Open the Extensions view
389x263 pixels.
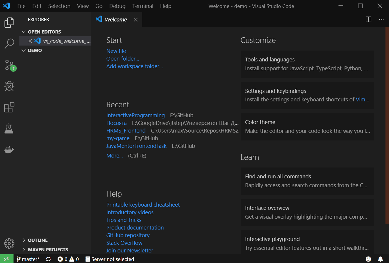(x=9, y=107)
